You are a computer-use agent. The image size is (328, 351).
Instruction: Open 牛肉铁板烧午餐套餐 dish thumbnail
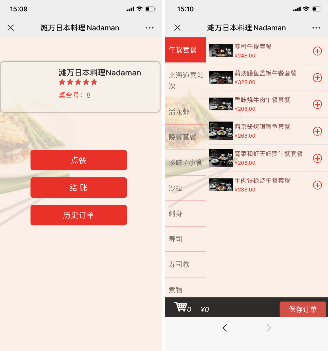pyautogui.click(x=221, y=185)
